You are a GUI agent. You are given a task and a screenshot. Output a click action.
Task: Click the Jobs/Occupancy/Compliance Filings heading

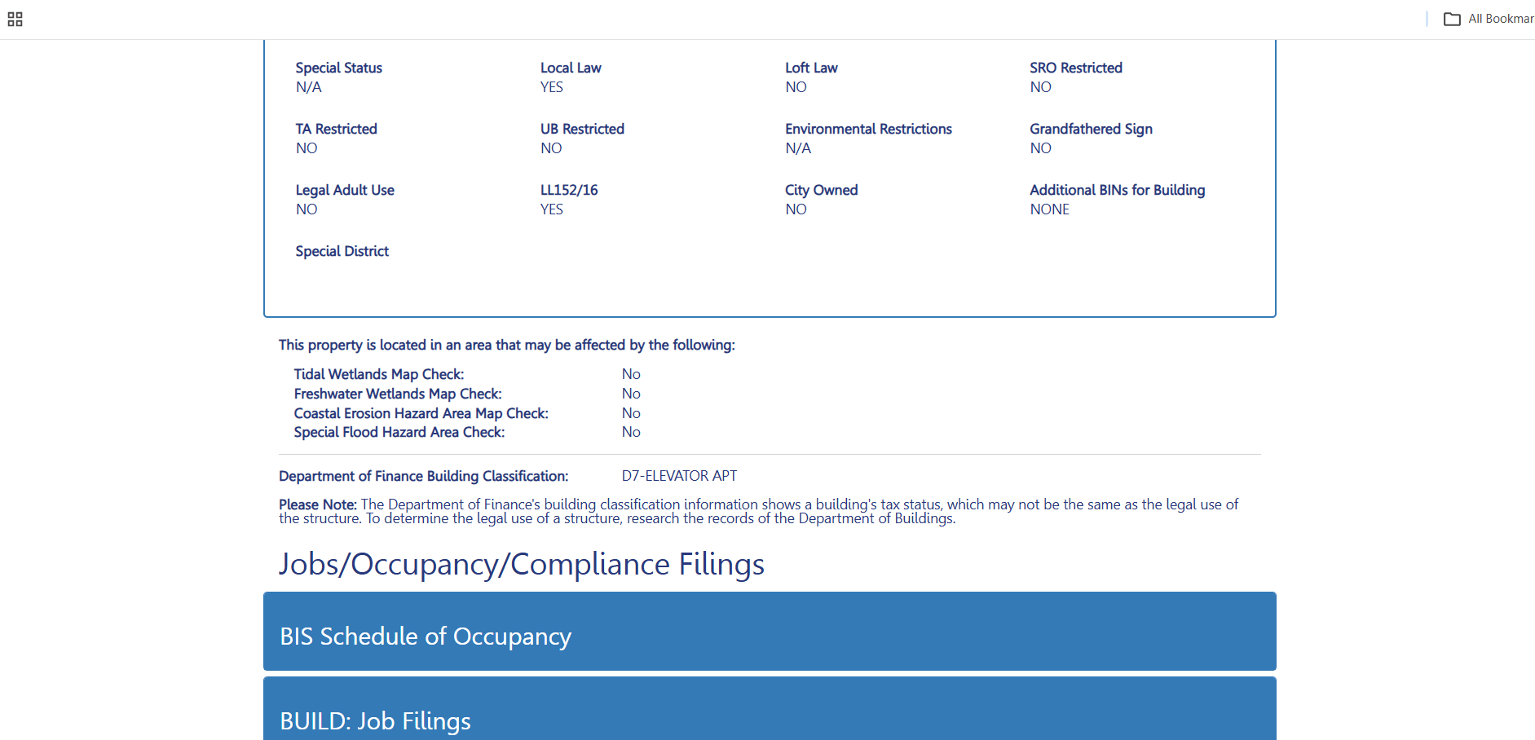pyautogui.click(x=522, y=564)
